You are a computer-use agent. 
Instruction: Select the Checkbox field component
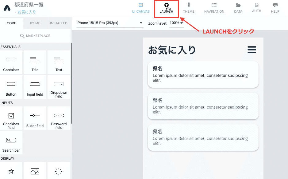pos(11,118)
